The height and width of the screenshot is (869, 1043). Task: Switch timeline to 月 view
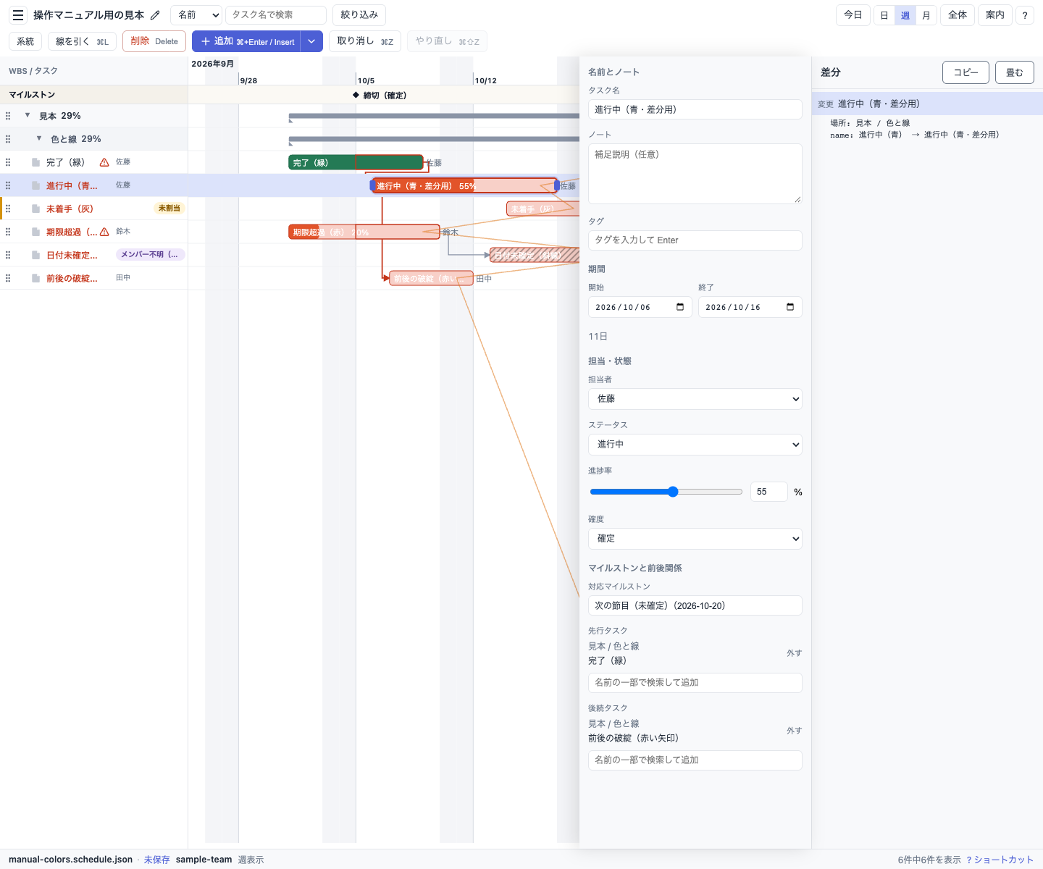point(926,15)
